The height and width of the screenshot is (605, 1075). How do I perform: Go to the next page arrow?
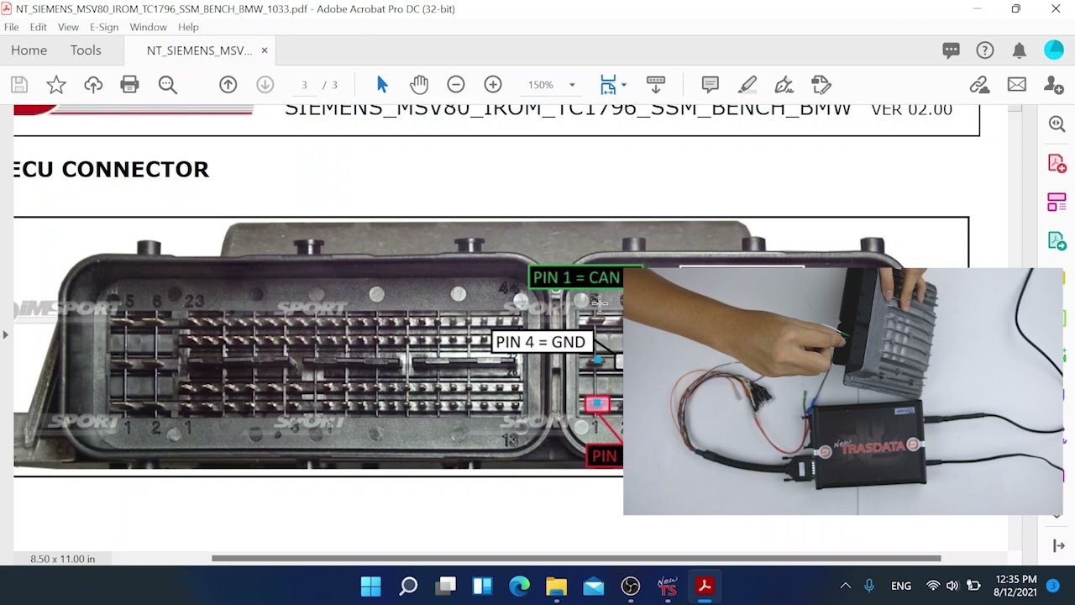pyautogui.click(x=265, y=85)
